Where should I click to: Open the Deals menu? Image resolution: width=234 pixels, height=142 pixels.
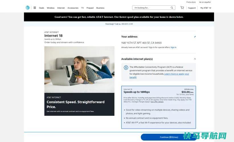point(42,8)
